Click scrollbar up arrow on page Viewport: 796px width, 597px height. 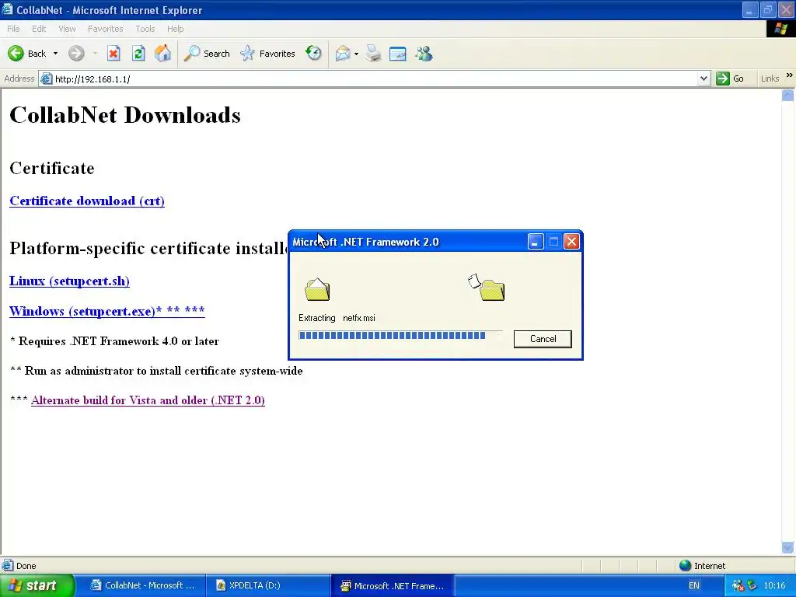787,96
